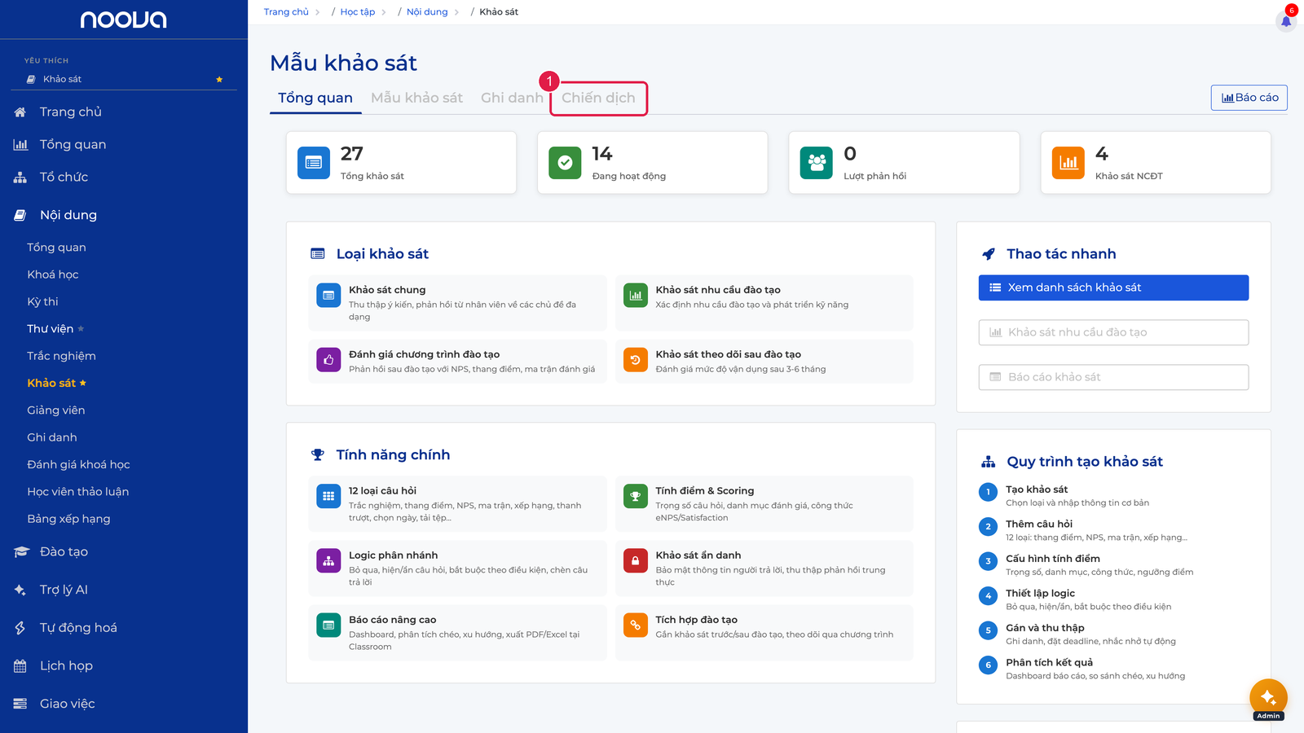Toggle the star next to Thư viện
This screenshot has width=1304, height=733.
click(81, 329)
